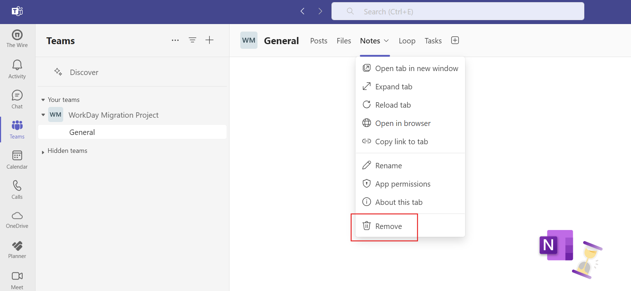This screenshot has width=631, height=291.
Task: Switch to the Loop tab
Action: pos(407,41)
